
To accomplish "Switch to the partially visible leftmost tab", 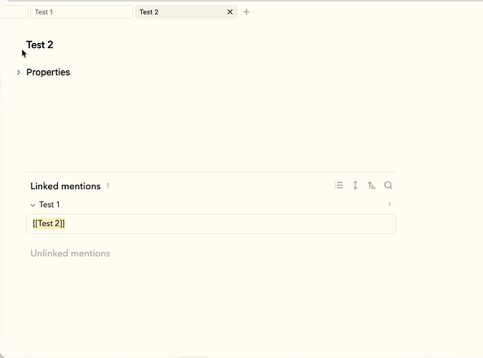I will point(14,12).
